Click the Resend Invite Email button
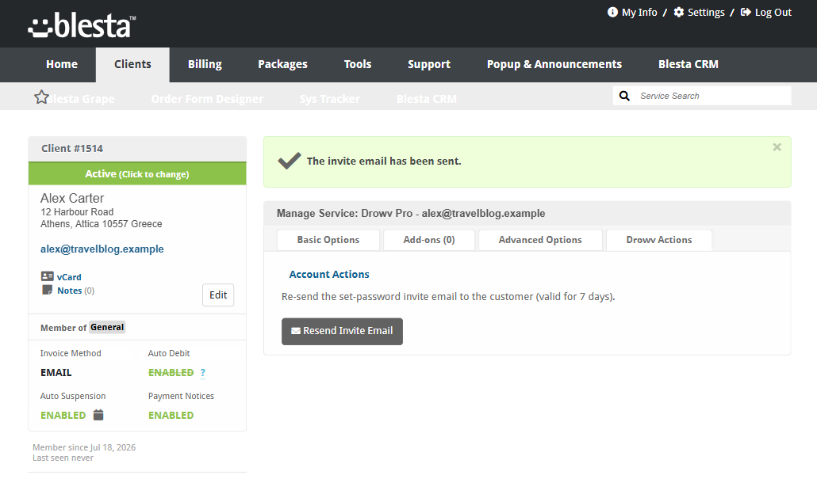The width and height of the screenshot is (817, 479). click(x=343, y=331)
